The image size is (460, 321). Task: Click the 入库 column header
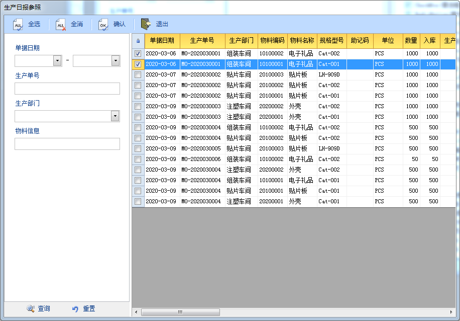430,41
